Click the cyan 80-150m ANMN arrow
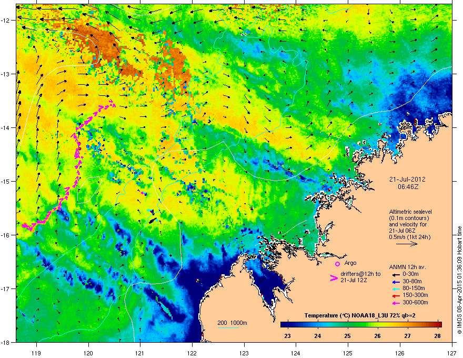This screenshot has width=463, height=358. [395, 289]
